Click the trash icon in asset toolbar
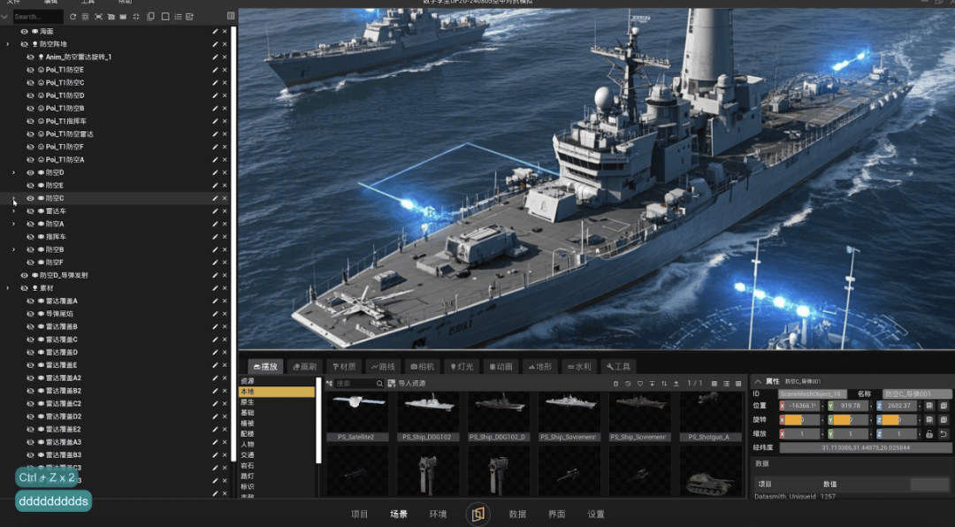Image resolution: width=955 pixels, height=527 pixels. point(615,383)
